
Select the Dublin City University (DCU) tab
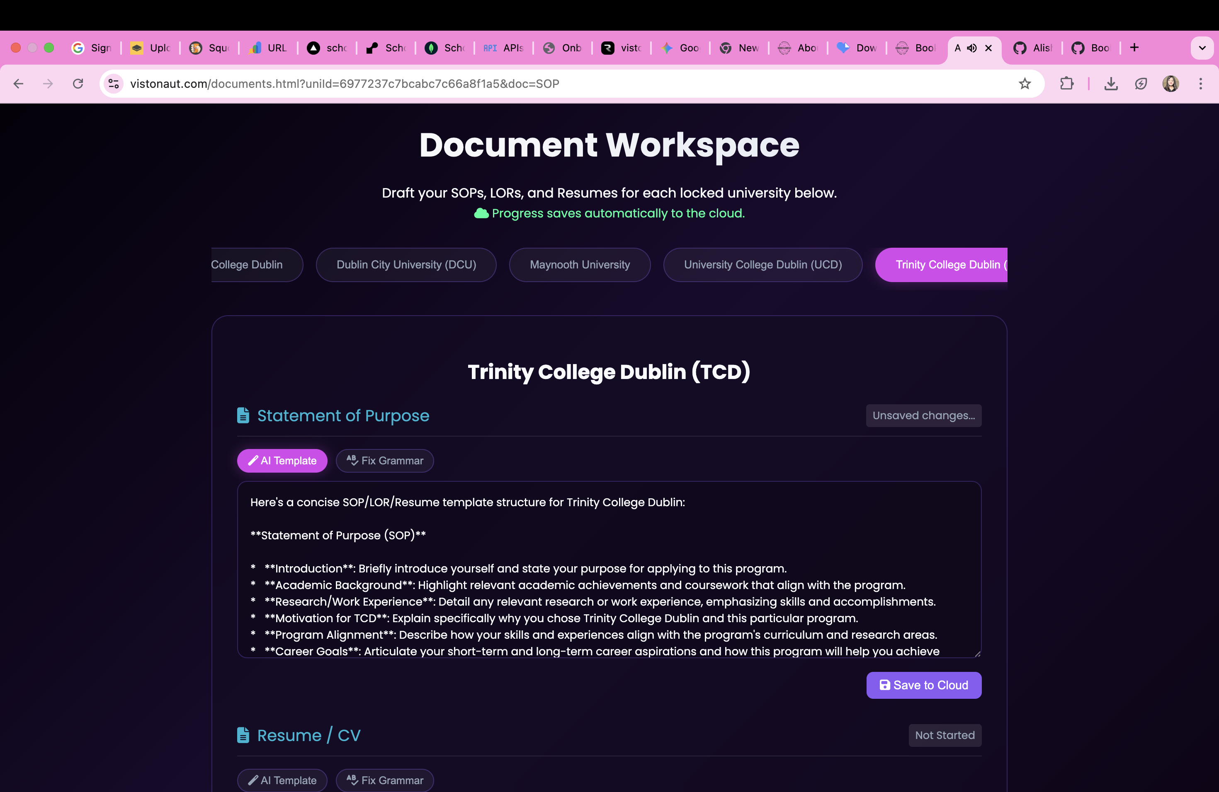coord(406,265)
